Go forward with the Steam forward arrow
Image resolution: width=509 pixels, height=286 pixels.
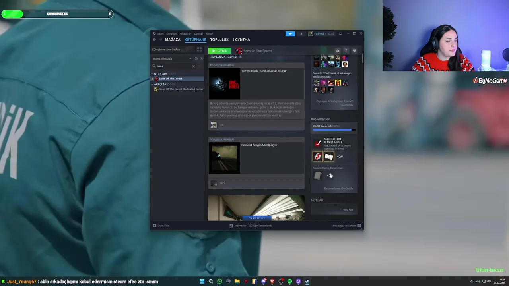(x=160, y=39)
